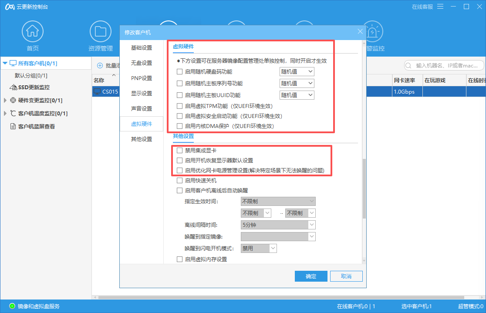The height and width of the screenshot is (313, 486).
Task: Click the 确定 confirm button
Action: (x=311, y=276)
